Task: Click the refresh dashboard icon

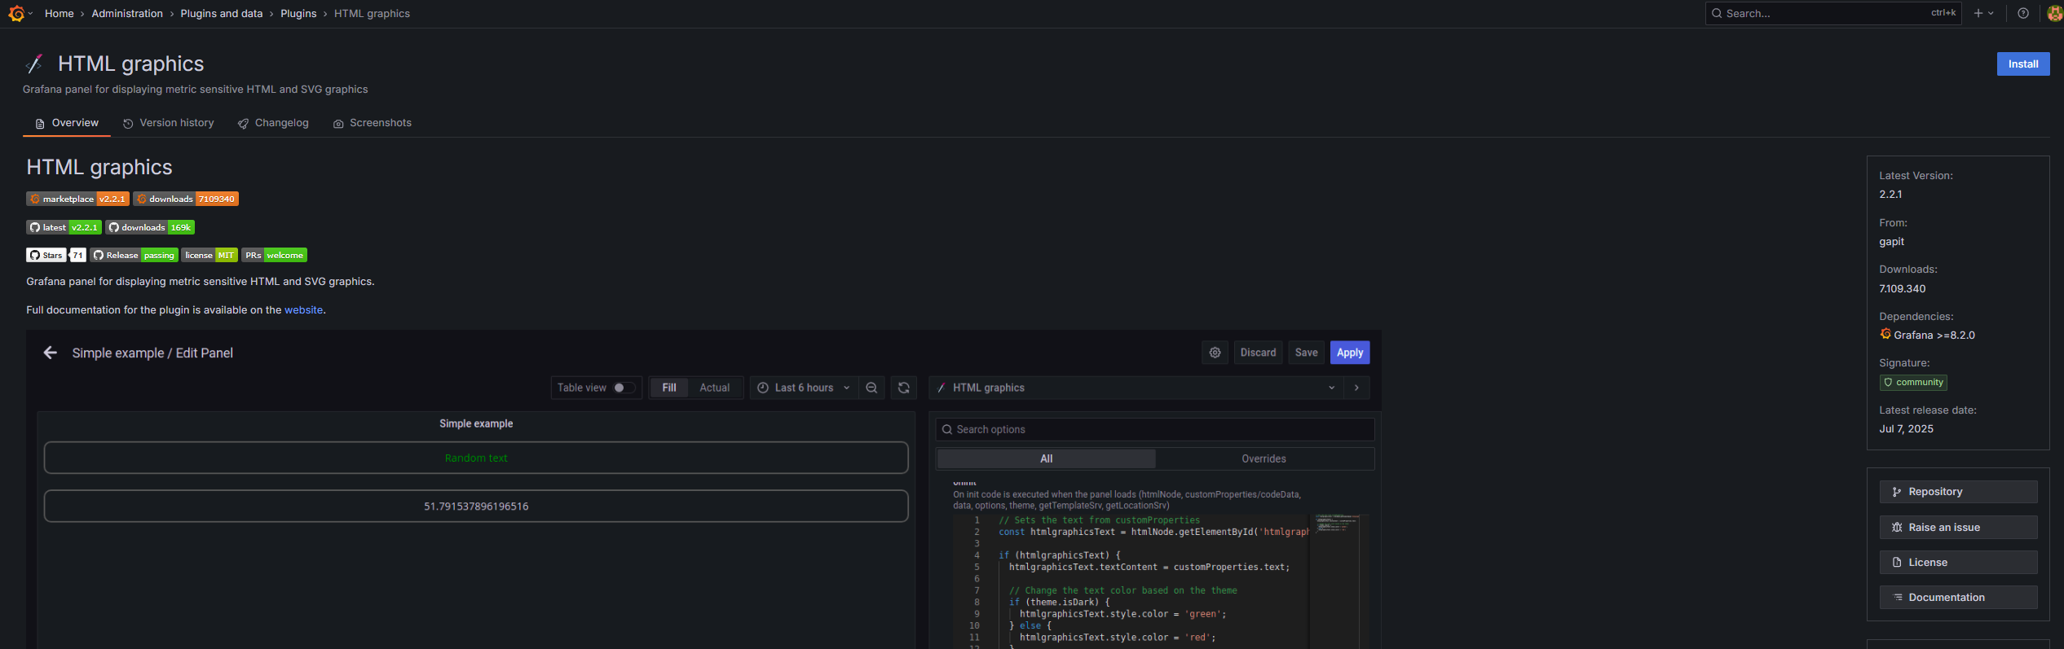Action: coord(903,388)
